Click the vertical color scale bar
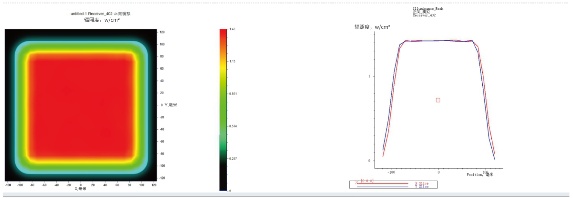This screenshot has height=198, width=573. 223,110
